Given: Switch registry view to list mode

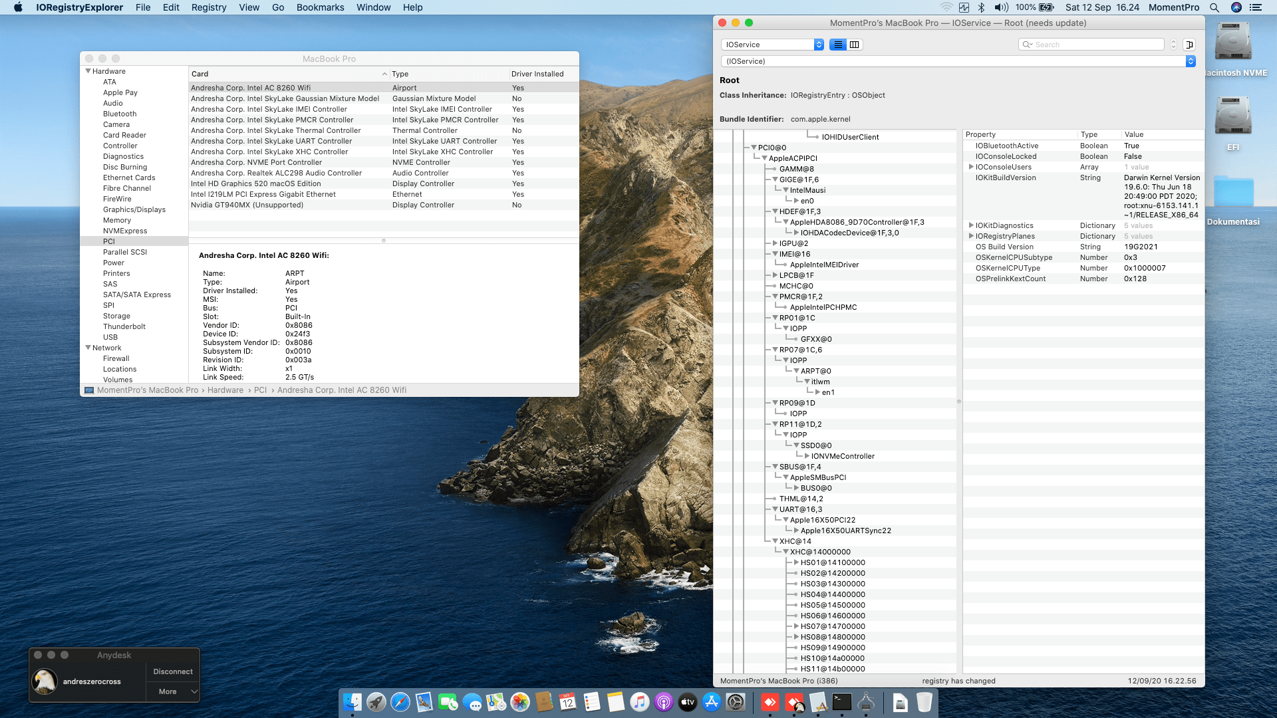Looking at the screenshot, I should click(838, 45).
